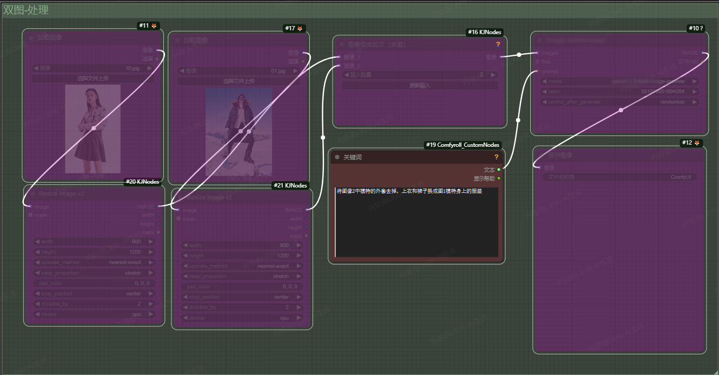Click the #19 Comfyroll_CustomNodes badge
The image size is (719, 375).
(x=463, y=145)
